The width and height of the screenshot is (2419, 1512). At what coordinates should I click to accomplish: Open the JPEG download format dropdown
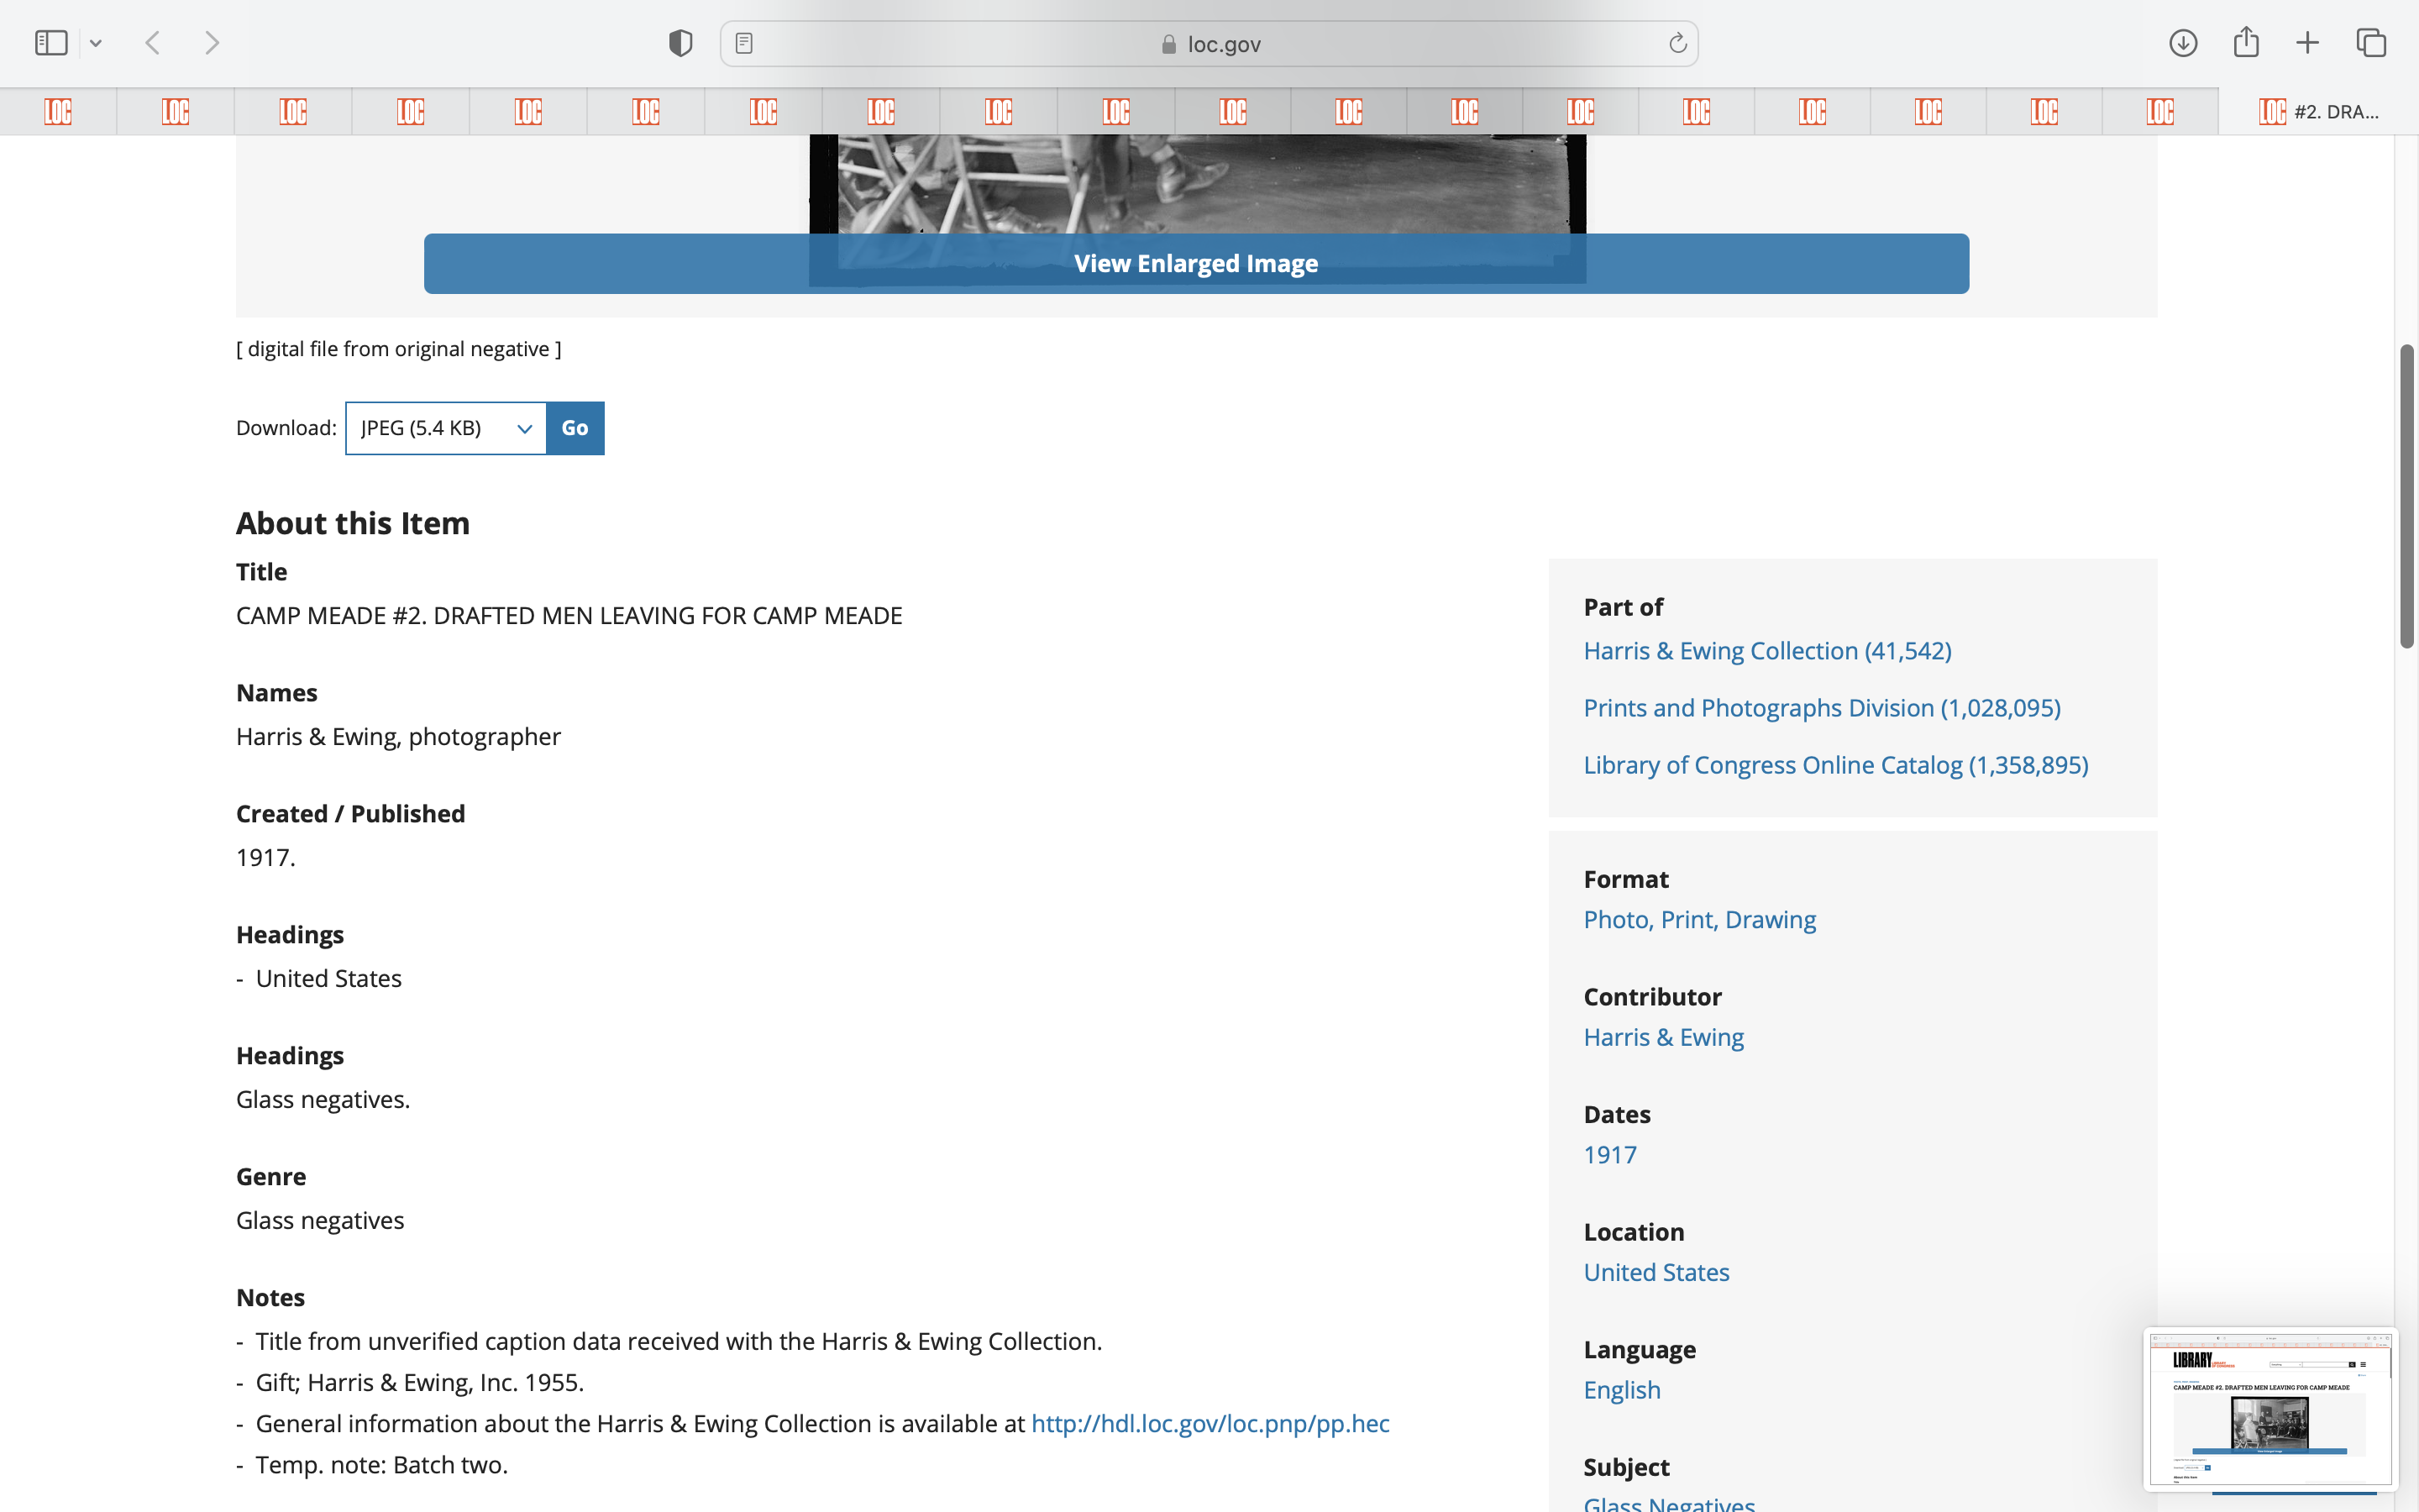click(x=446, y=428)
